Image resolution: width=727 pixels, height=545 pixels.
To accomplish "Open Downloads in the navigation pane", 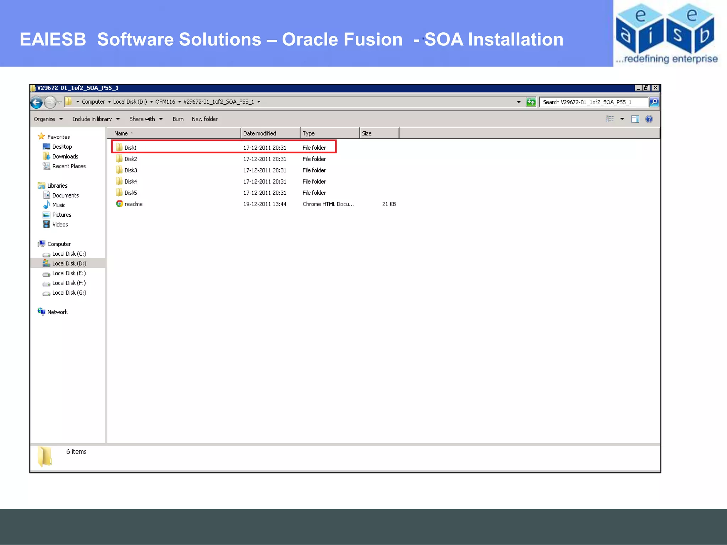I will (x=65, y=156).
